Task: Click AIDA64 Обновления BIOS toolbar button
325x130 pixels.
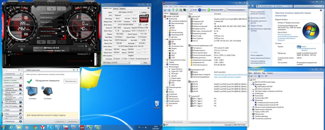Action: [215, 10]
